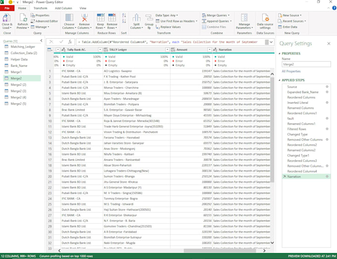Click data type icon of Amount column
Viewport: 337px width, 259px height.
pyautogui.click(x=173, y=50)
